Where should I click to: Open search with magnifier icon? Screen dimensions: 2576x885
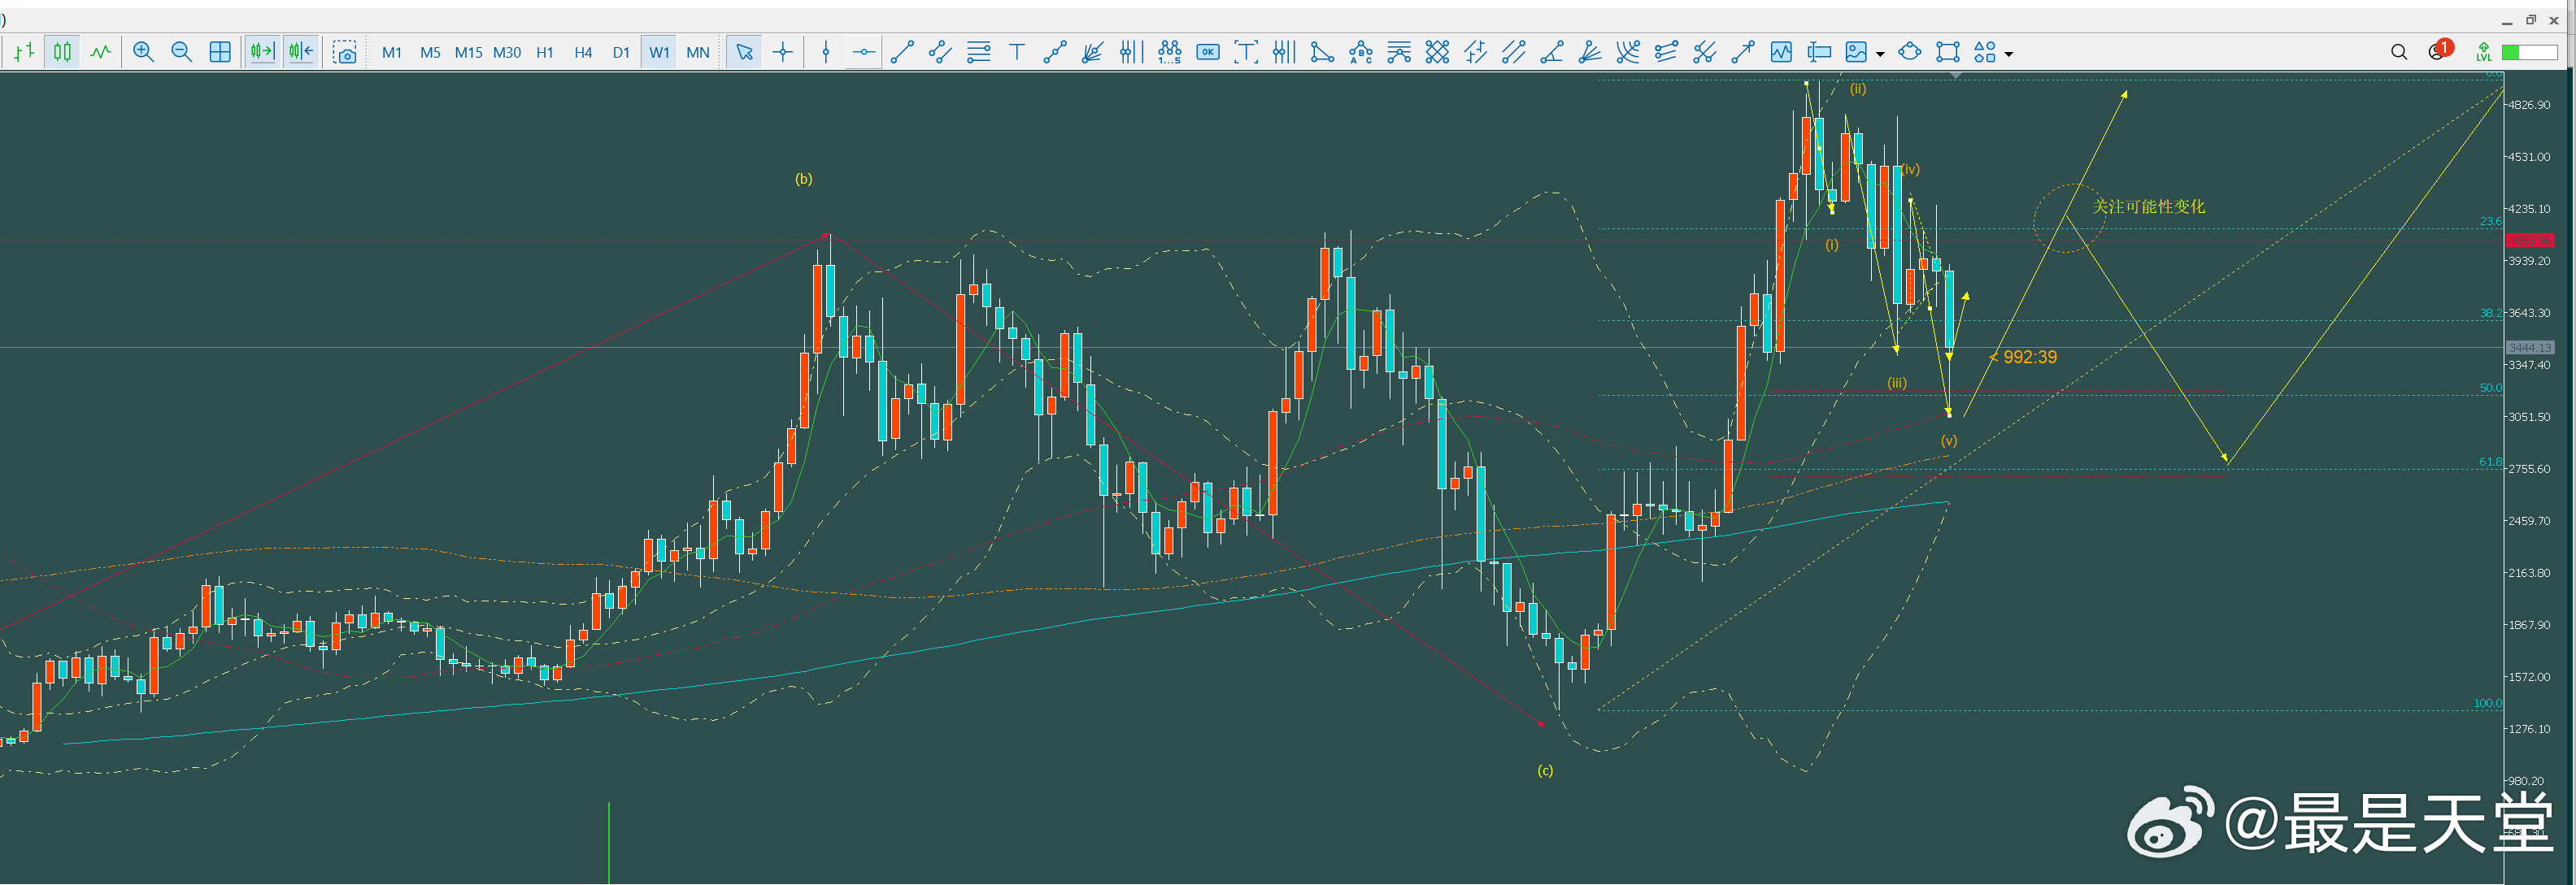point(2398,52)
